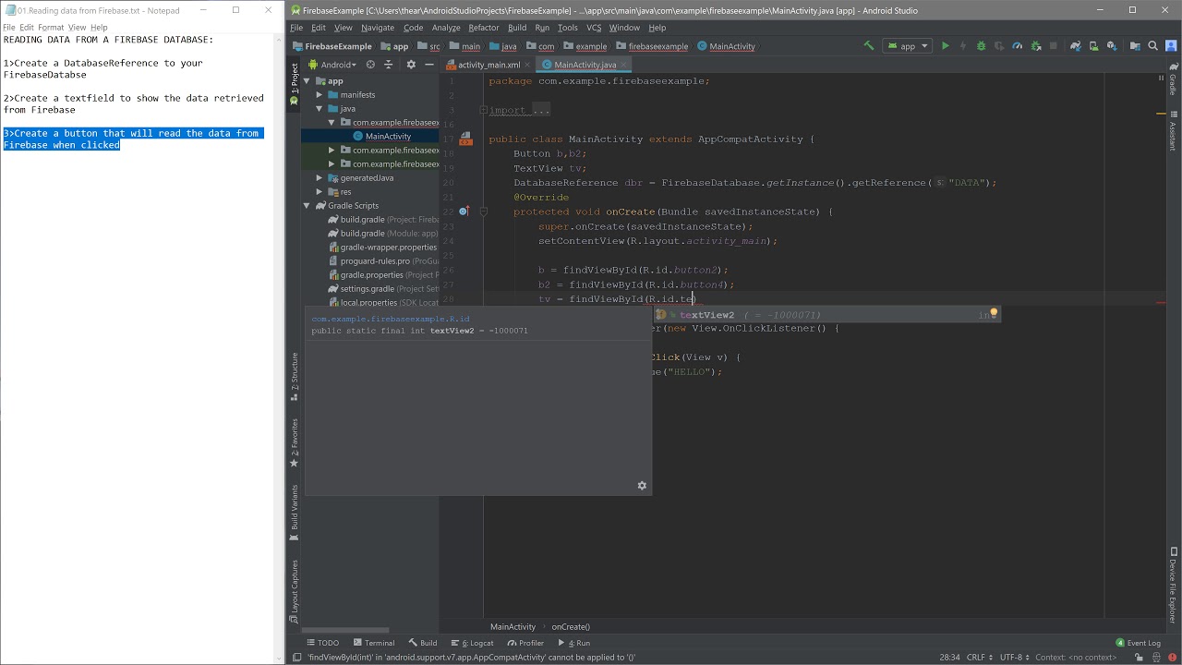Open the user account avatar icon
The height and width of the screenshot is (665, 1182).
coord(1171,45)
